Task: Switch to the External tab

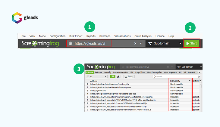Action: (99, 72)
